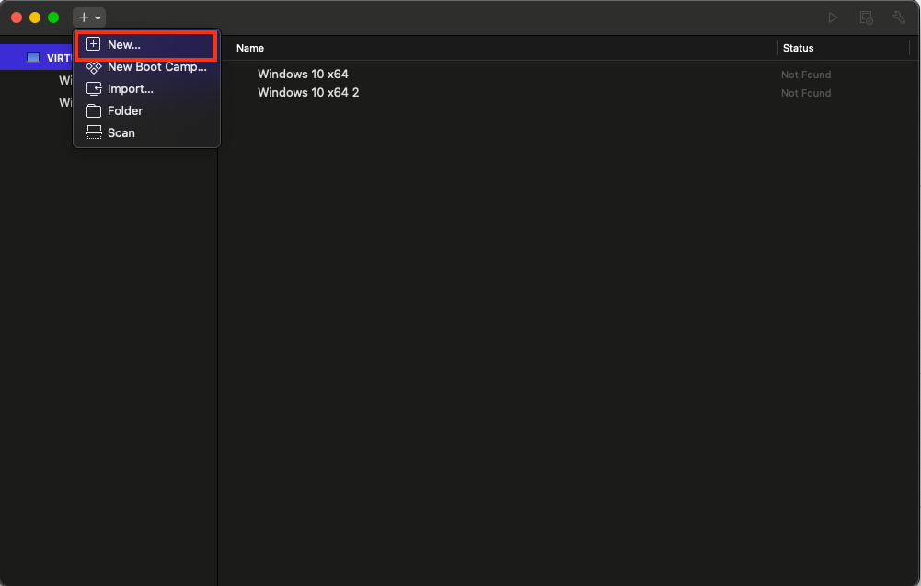Click the green full-screen window button
The height and width of the screenshot is (586, 921).
(x=53, y=17)
